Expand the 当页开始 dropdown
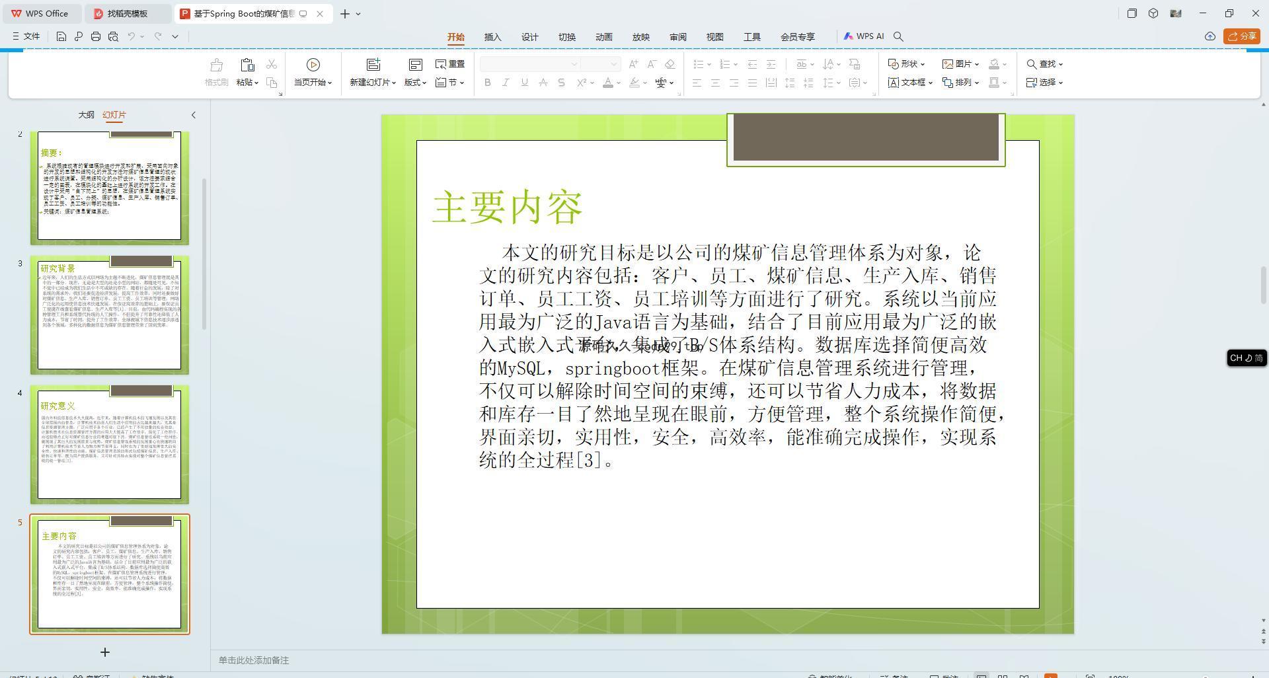Image resolution: width=1269 pixels, height=678 pixels. pyautogui.click(x=313, y=83)
